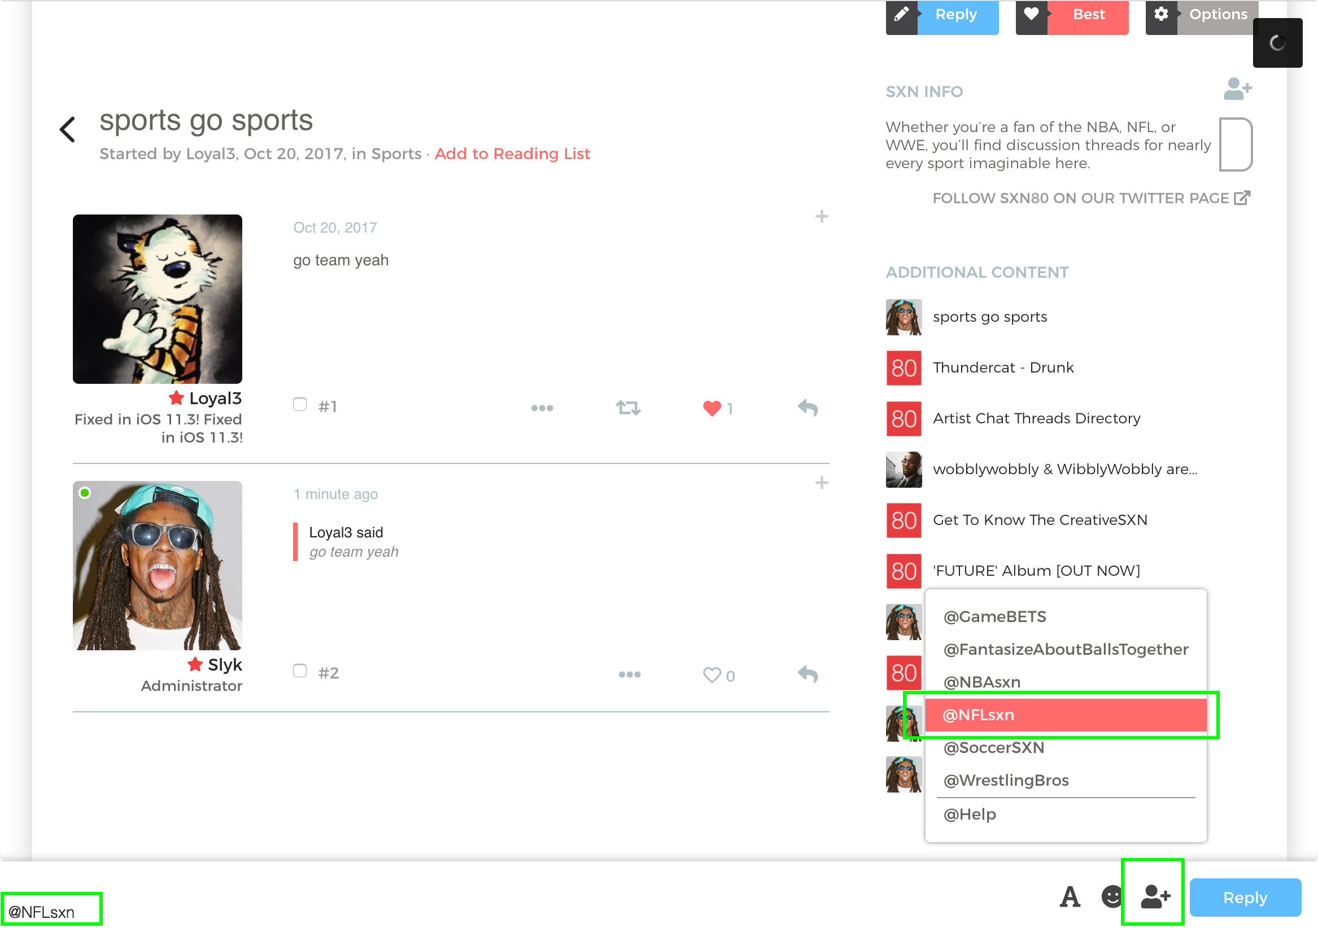This screenshot has height=928, width=1318.
Task: Open external link icon after Twitter page text
Action: click(x=1242, y=198)
